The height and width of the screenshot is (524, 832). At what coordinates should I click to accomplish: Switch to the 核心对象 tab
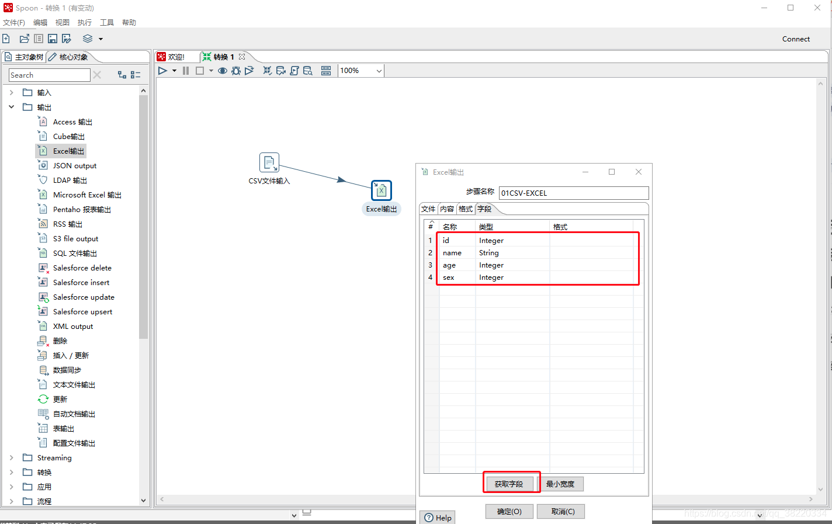click(x=69, y=57)
